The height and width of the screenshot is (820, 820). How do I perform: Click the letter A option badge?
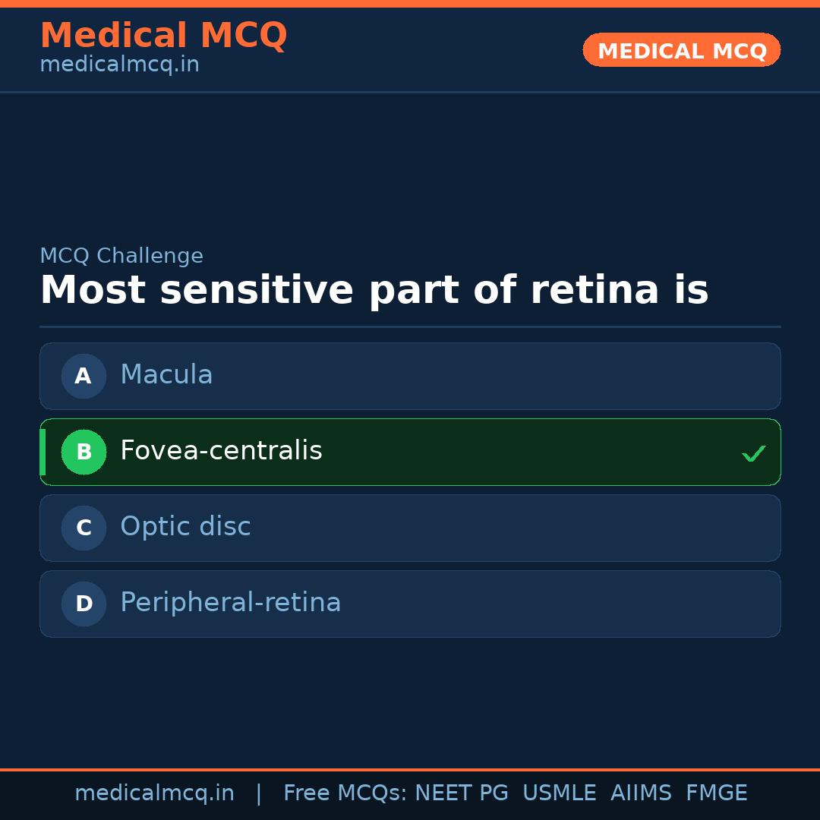point(84,376)
